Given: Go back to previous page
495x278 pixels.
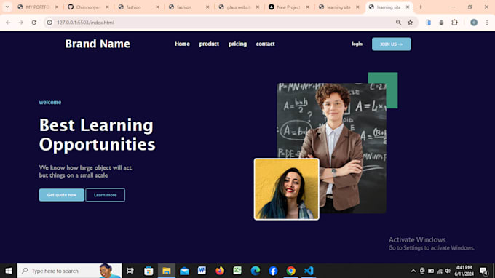Looking at the screenshot, I should click(8, 23).
